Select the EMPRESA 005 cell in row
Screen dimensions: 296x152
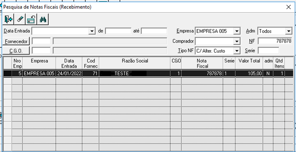39,73
